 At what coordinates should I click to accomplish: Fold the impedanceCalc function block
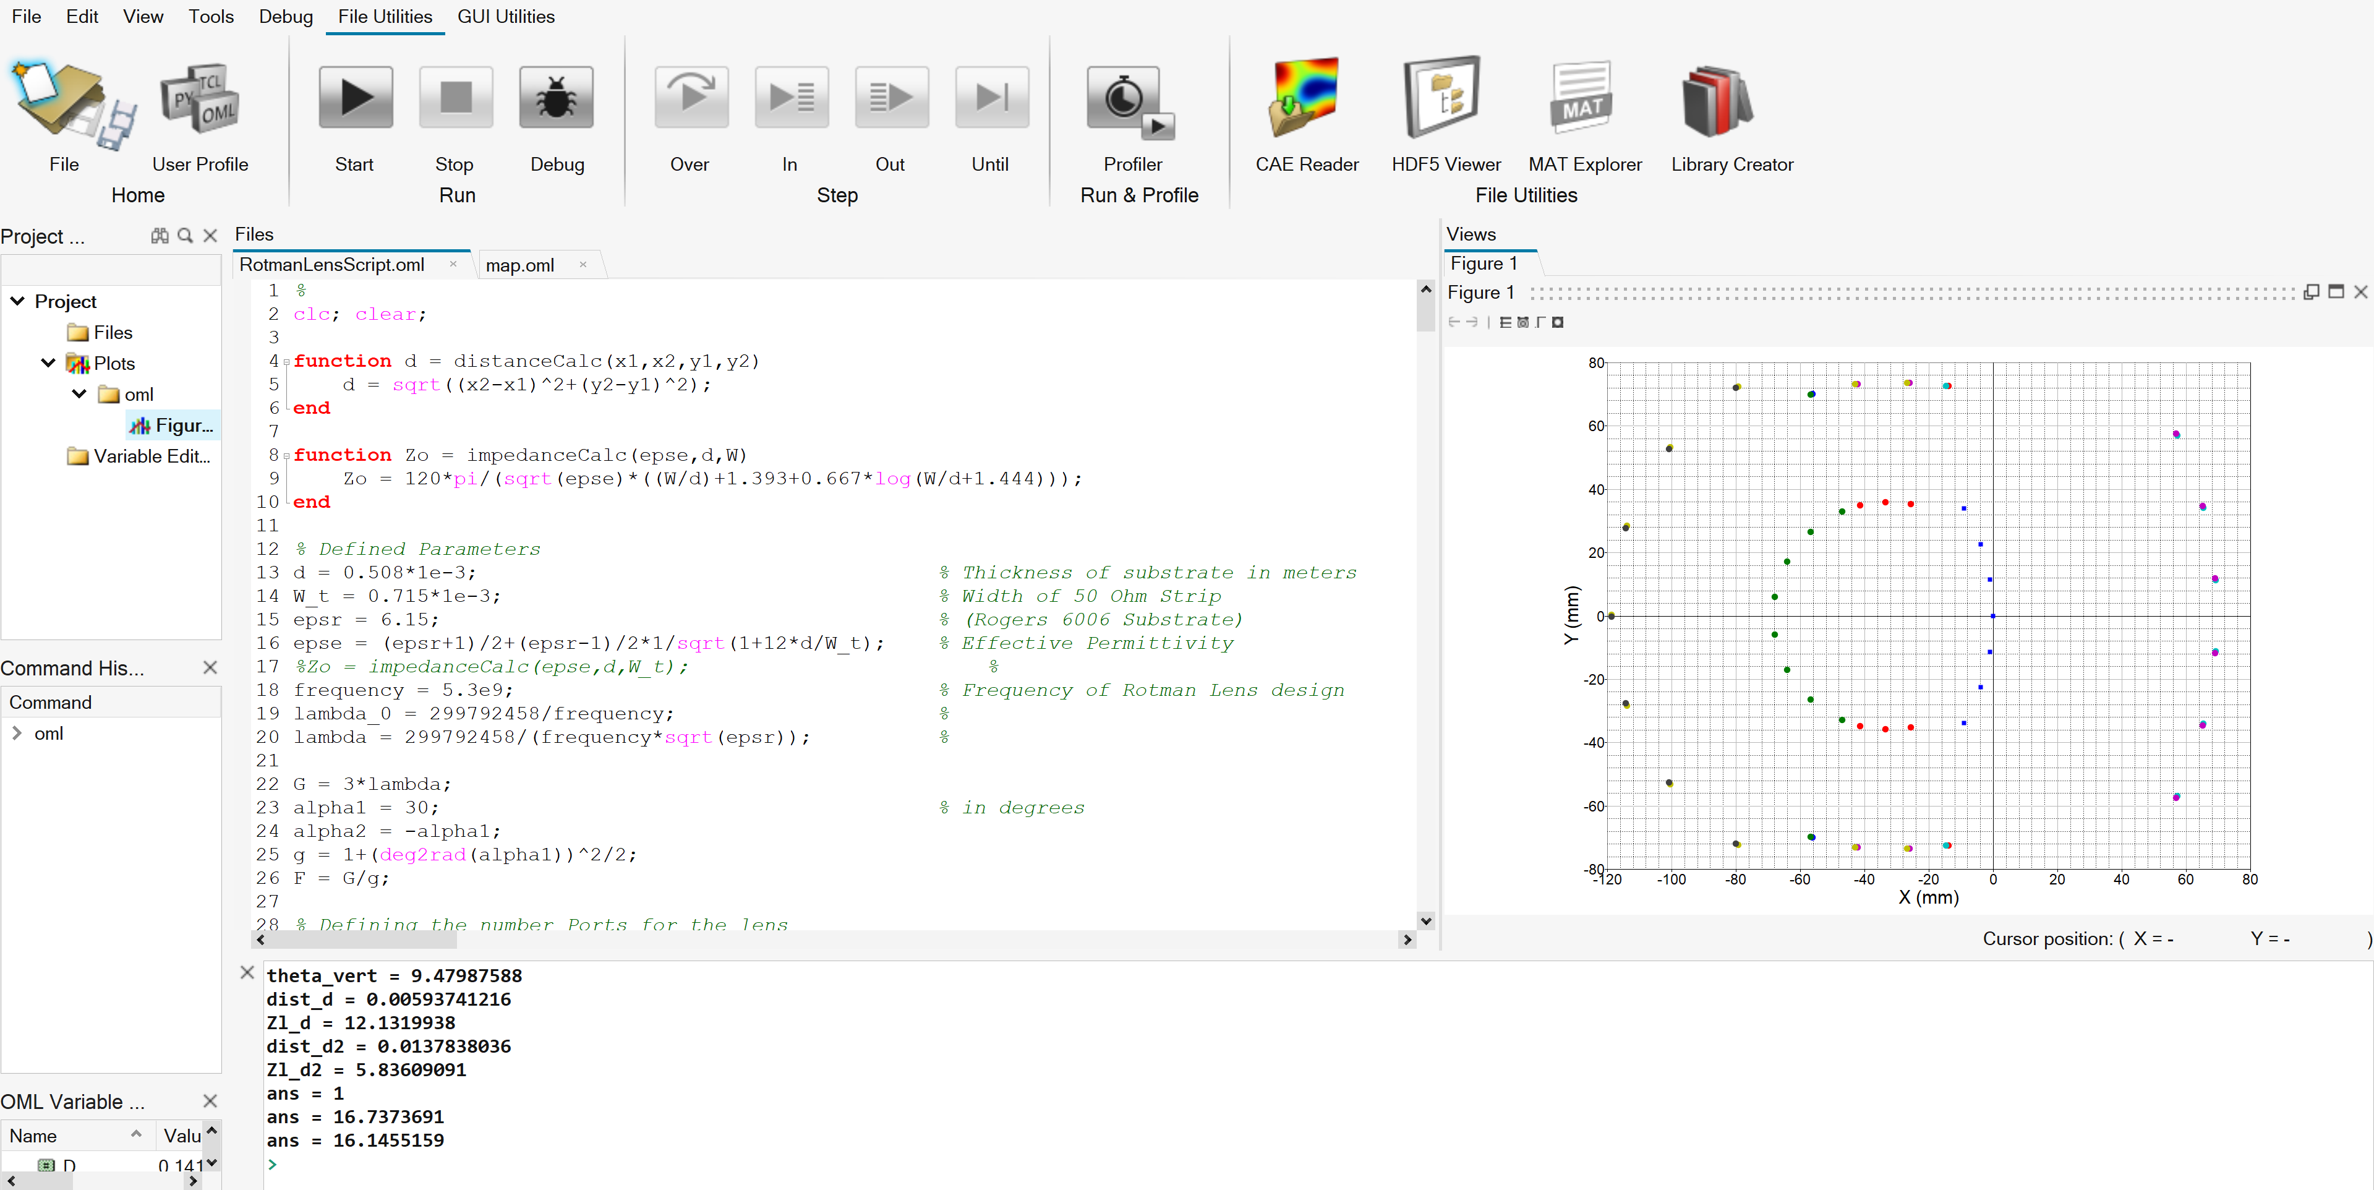tap(286, 456)
